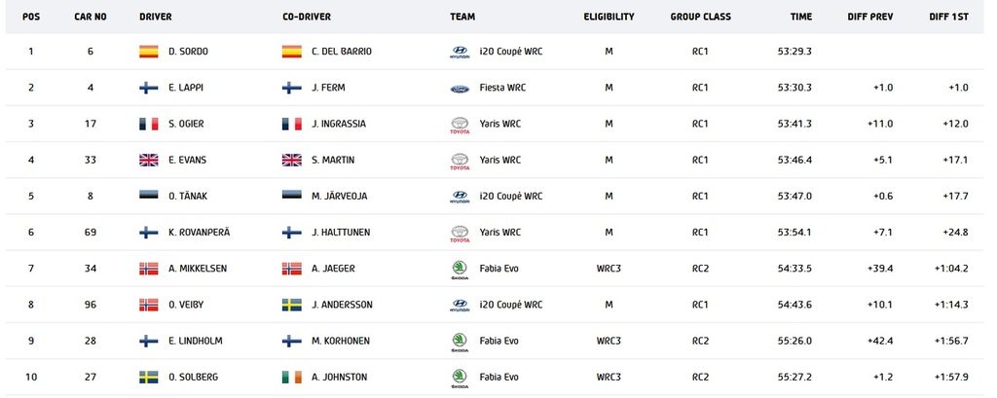997x398 pixels.
Task: Click driver name O. Solberg
Action: 194,377
